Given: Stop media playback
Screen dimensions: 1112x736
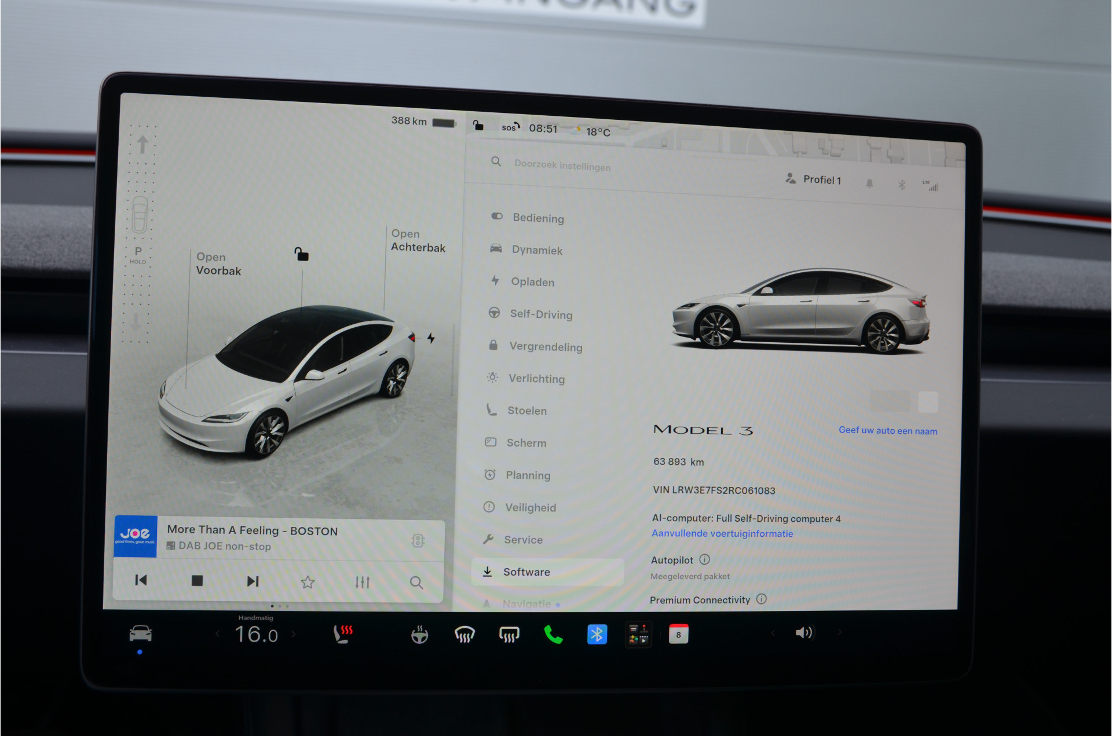Looking at the screenshot, I should pos(197,580).
